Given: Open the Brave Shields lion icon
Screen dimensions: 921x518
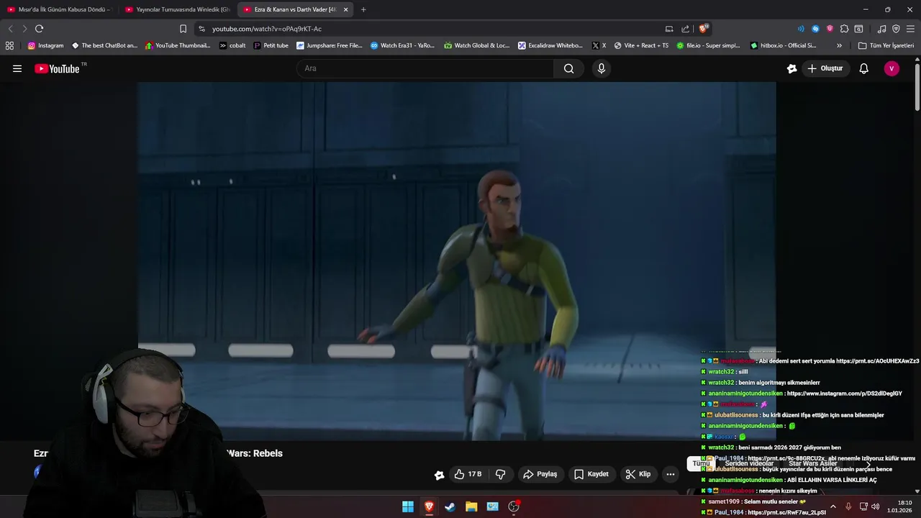Looking at the screenshot, I should (704, 29).
